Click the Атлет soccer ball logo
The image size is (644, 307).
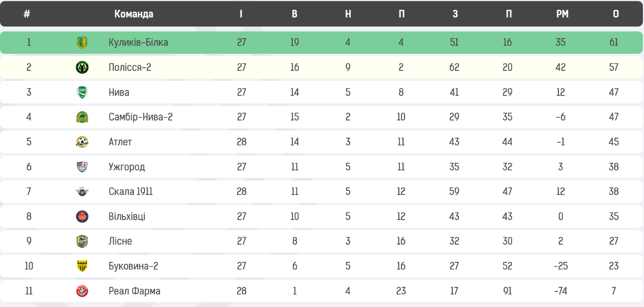point(82,142)
